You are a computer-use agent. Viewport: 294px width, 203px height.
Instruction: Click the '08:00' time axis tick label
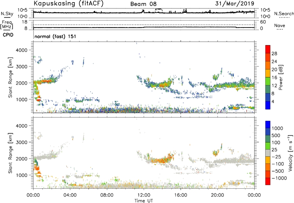107,195
